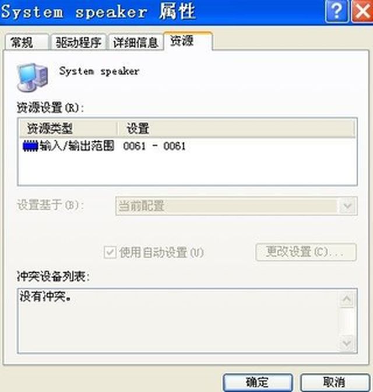Click the conflict list scroll down arrow
The width and height of the screenshot is (373, 392).
point(347,343)
